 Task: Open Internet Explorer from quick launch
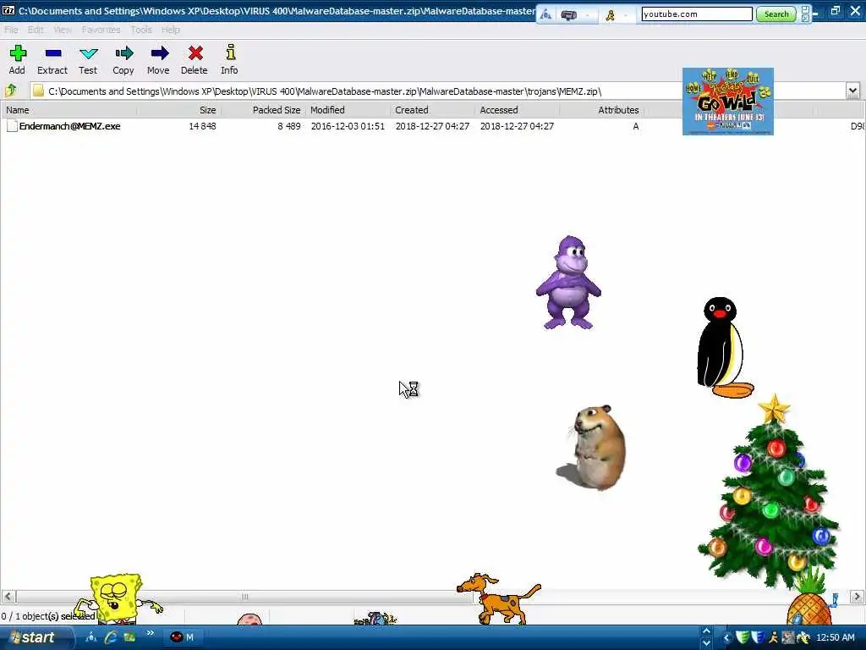point(111,637)
